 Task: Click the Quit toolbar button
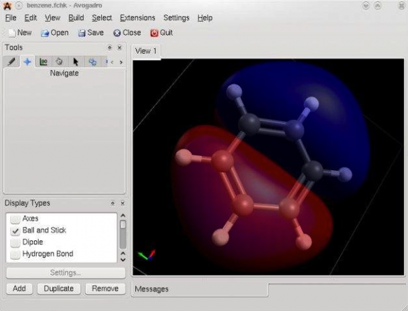point(161,33)
